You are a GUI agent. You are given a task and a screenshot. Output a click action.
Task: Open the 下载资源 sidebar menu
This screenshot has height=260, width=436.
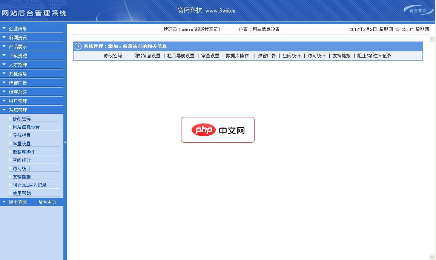point(18,55)
